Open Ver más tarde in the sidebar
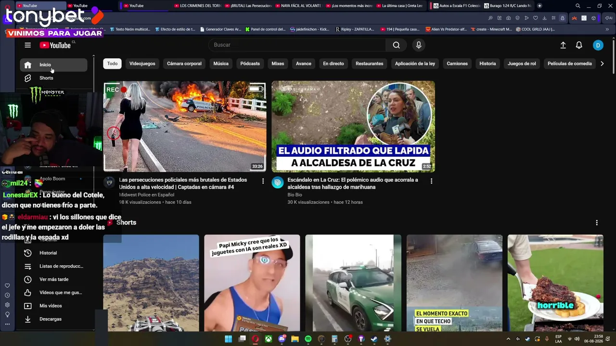 click(x=54, y=279)
